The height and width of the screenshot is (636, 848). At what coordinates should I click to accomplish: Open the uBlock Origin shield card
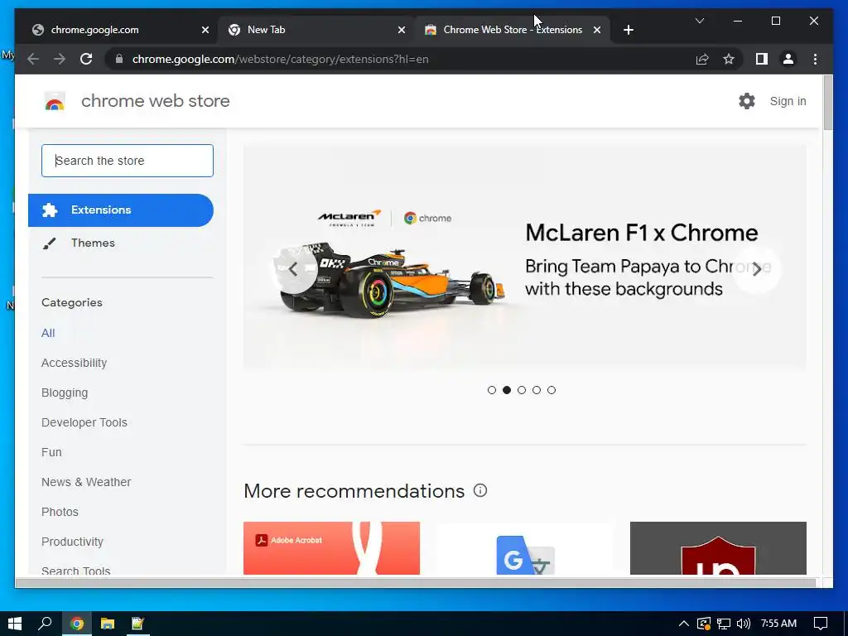(718, 548)
